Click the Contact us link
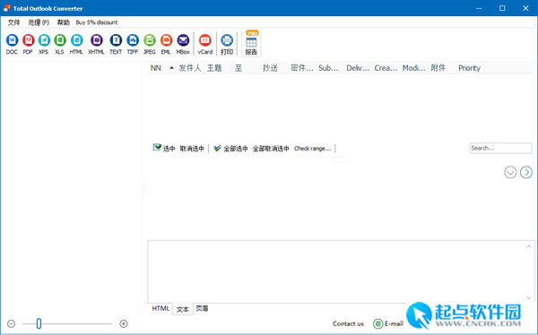 pos(348,323)
